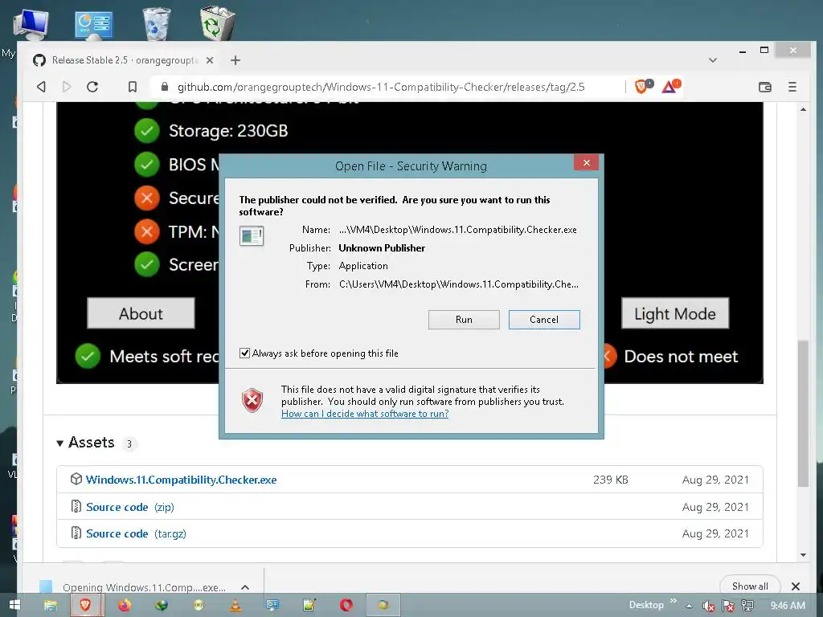Viewport: 823px width, 617px height.
Task: Open the Brave wallet icon
Action: (765, 87)
